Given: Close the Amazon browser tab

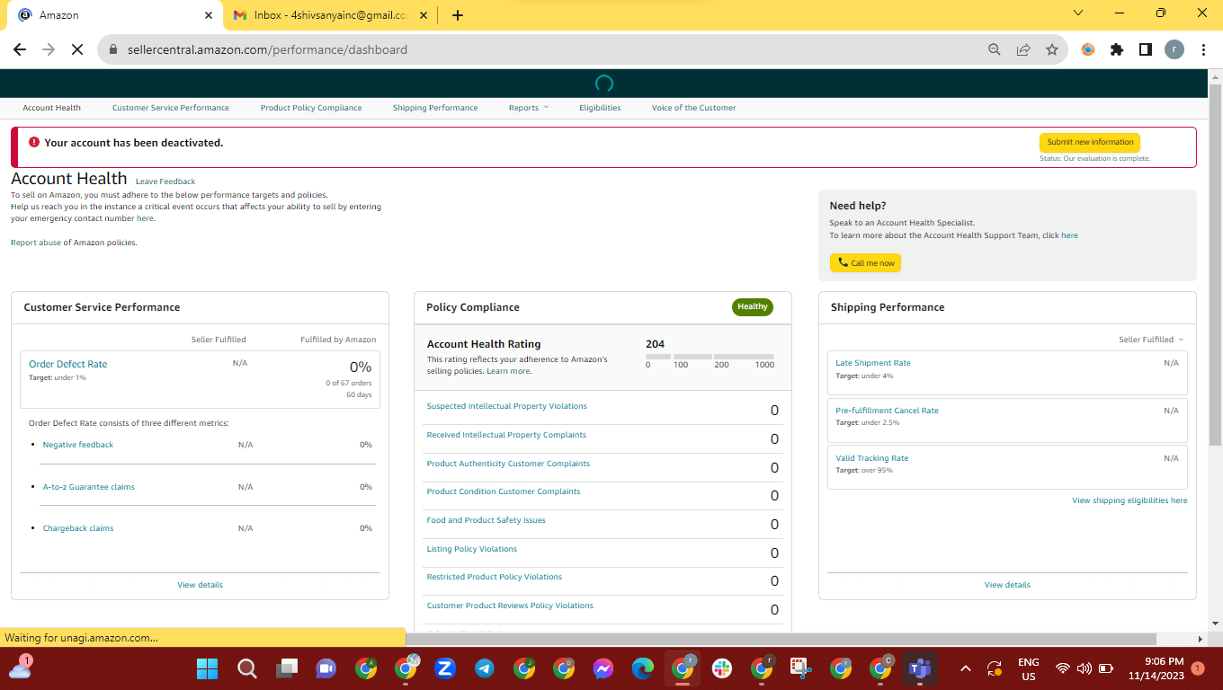Looking at the screenshot, I should pos(209,15).
